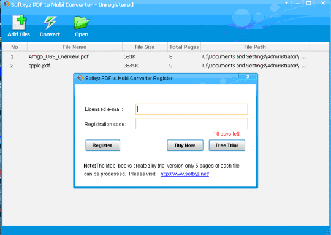Click the Licensed e-mail label

point(104,109)
